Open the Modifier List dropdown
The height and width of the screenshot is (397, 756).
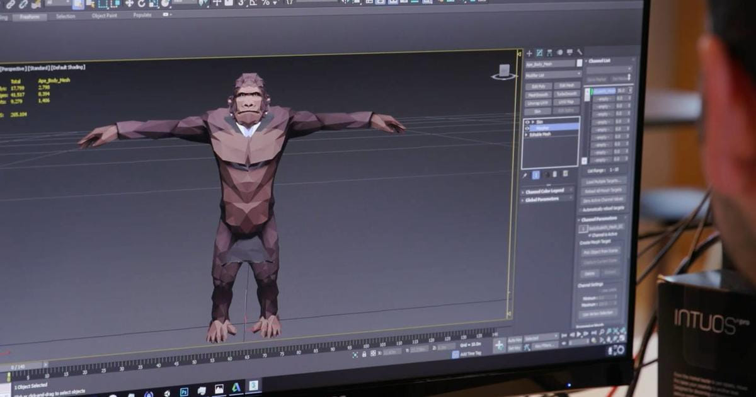553,74
